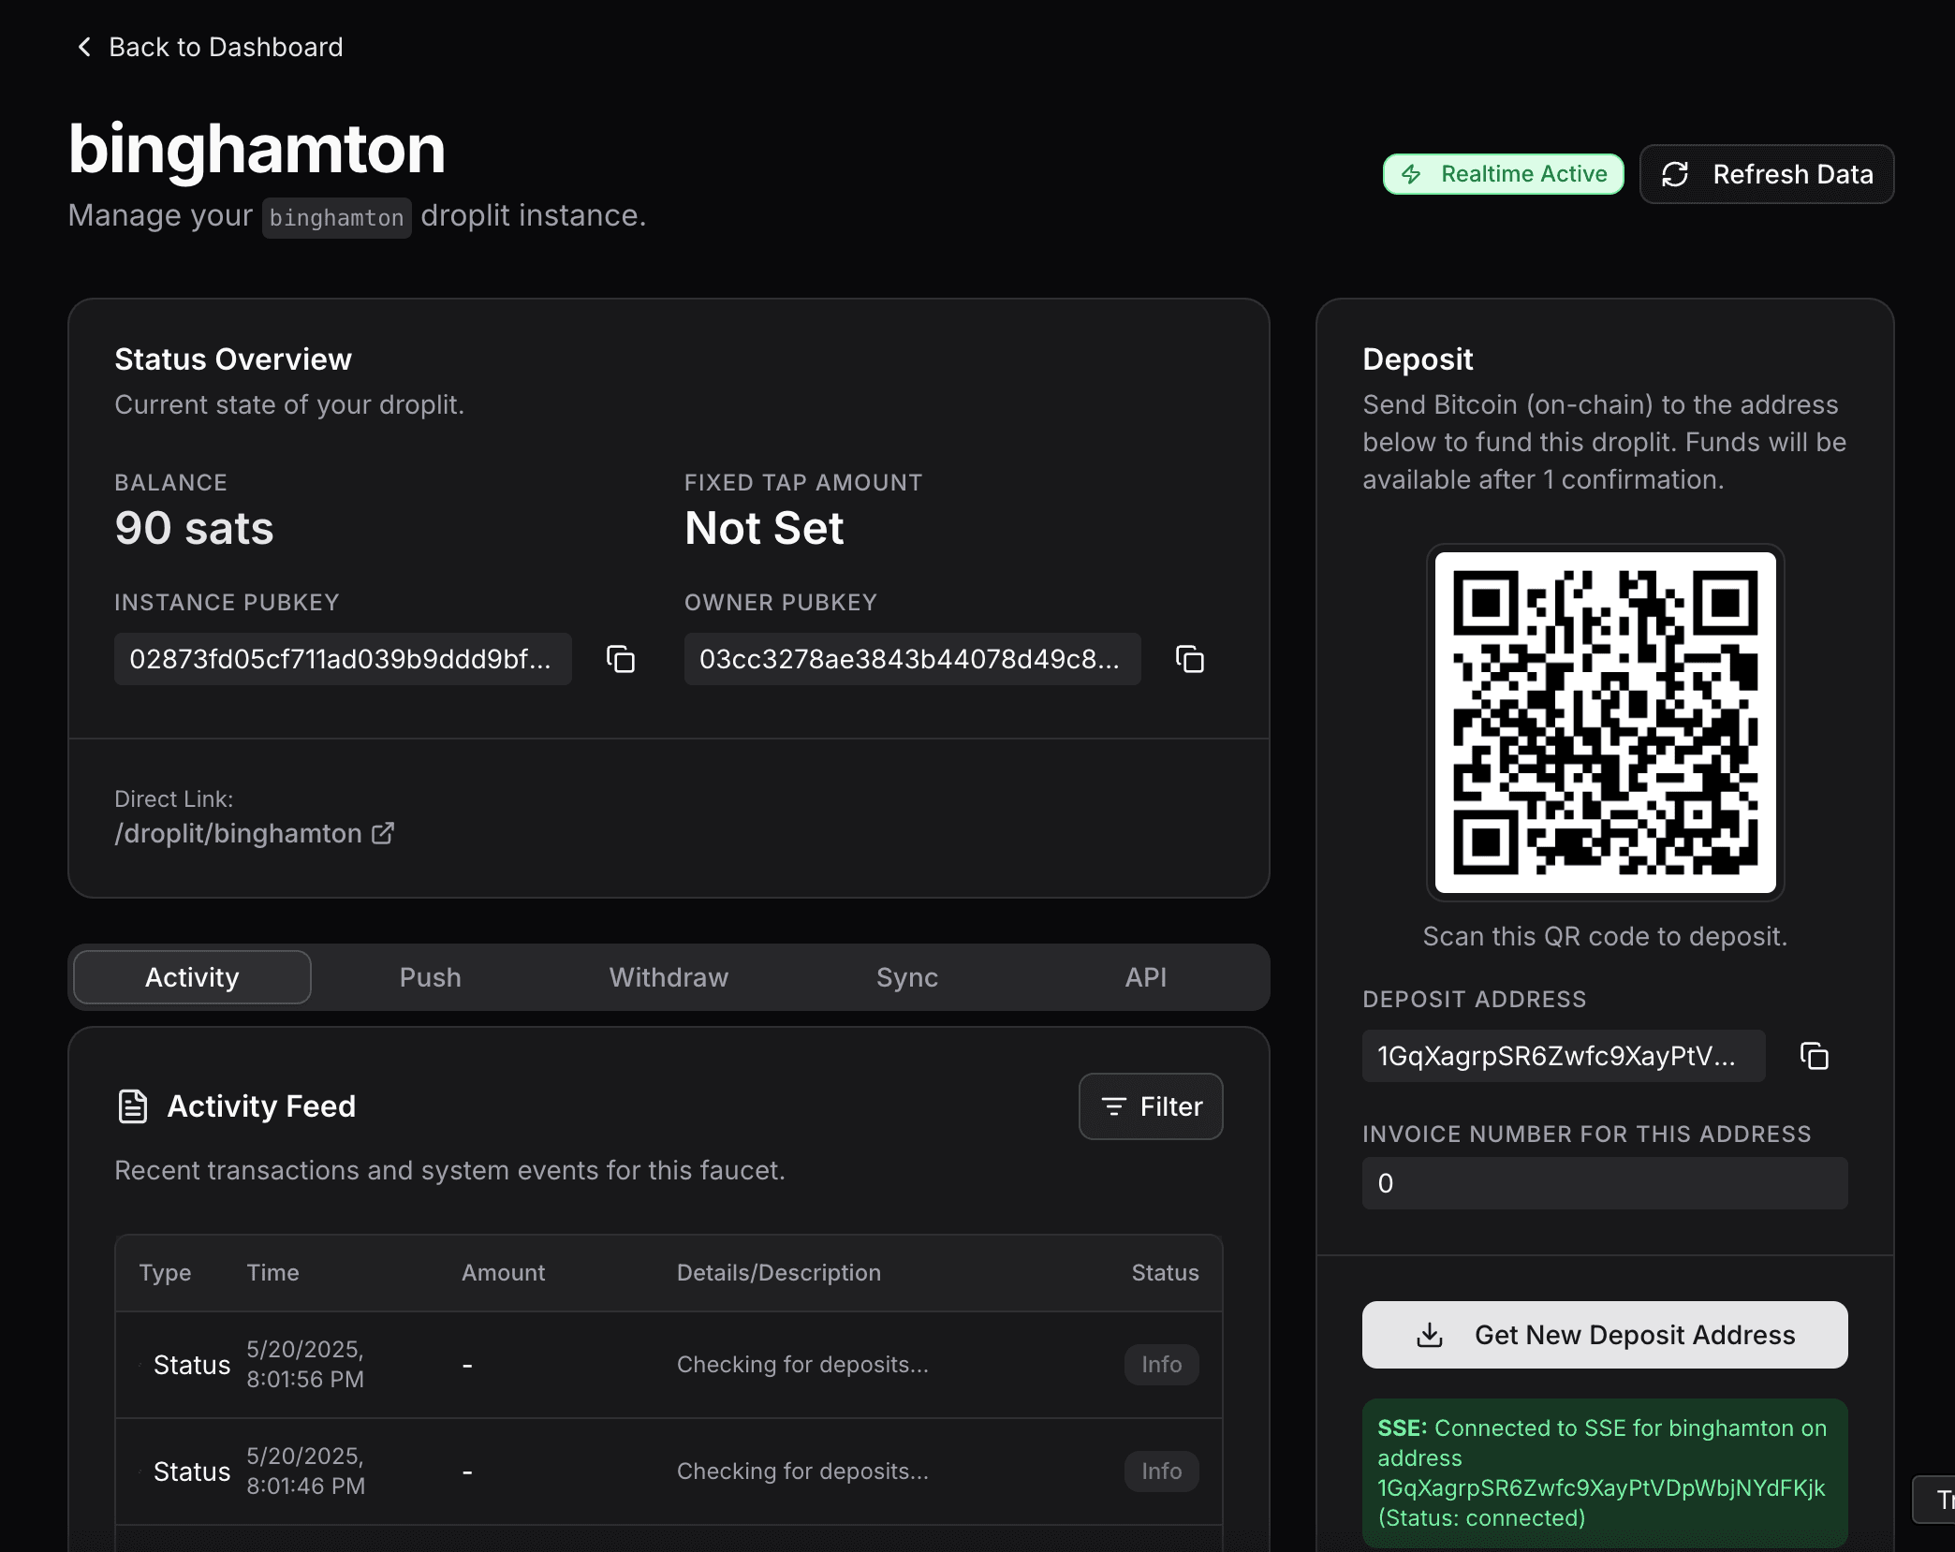Copy the owner pubkey using its copy icon
Viewport: 1955px width, 1552px height.
tap(1190, 659)
